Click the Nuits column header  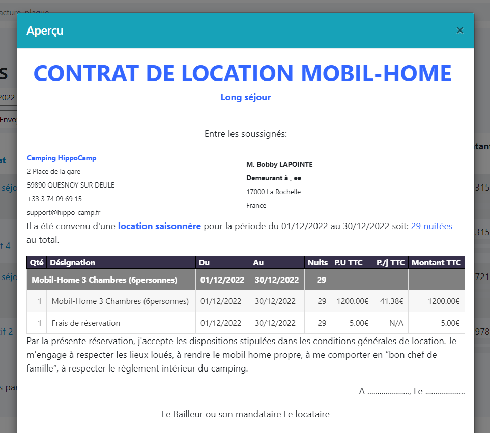pos(318,263)
